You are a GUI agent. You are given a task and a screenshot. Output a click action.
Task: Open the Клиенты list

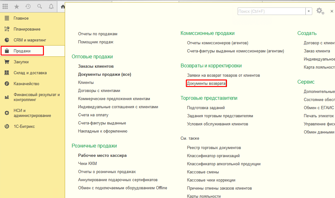[x=86, y=82]
